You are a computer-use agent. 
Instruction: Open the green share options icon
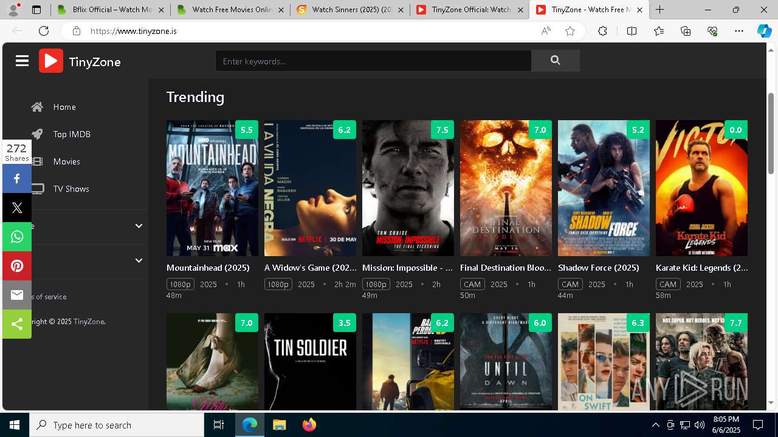17,324
